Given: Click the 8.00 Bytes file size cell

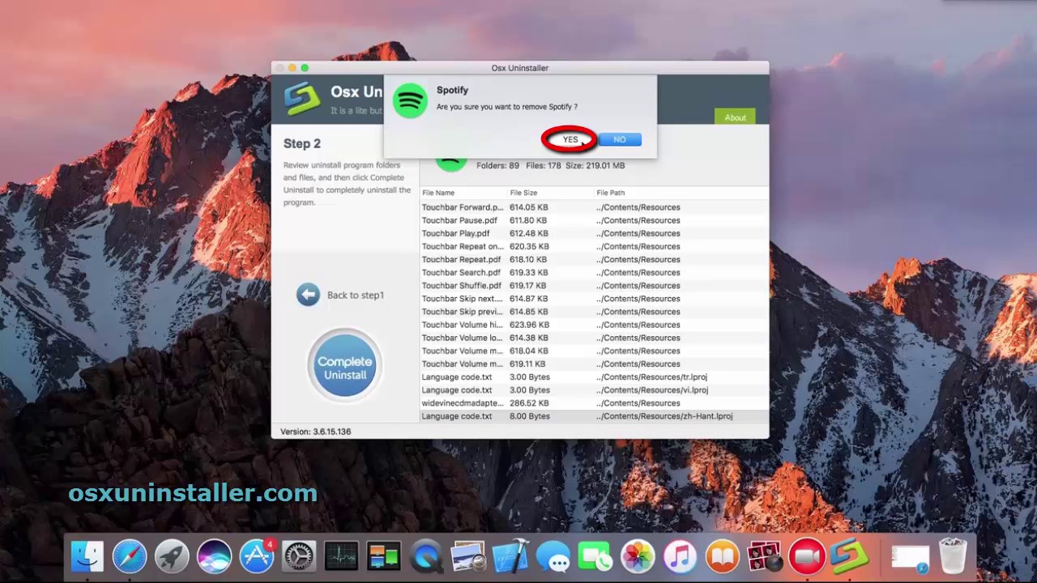Looking at the screenshot, I should click(x=530, y=416).
